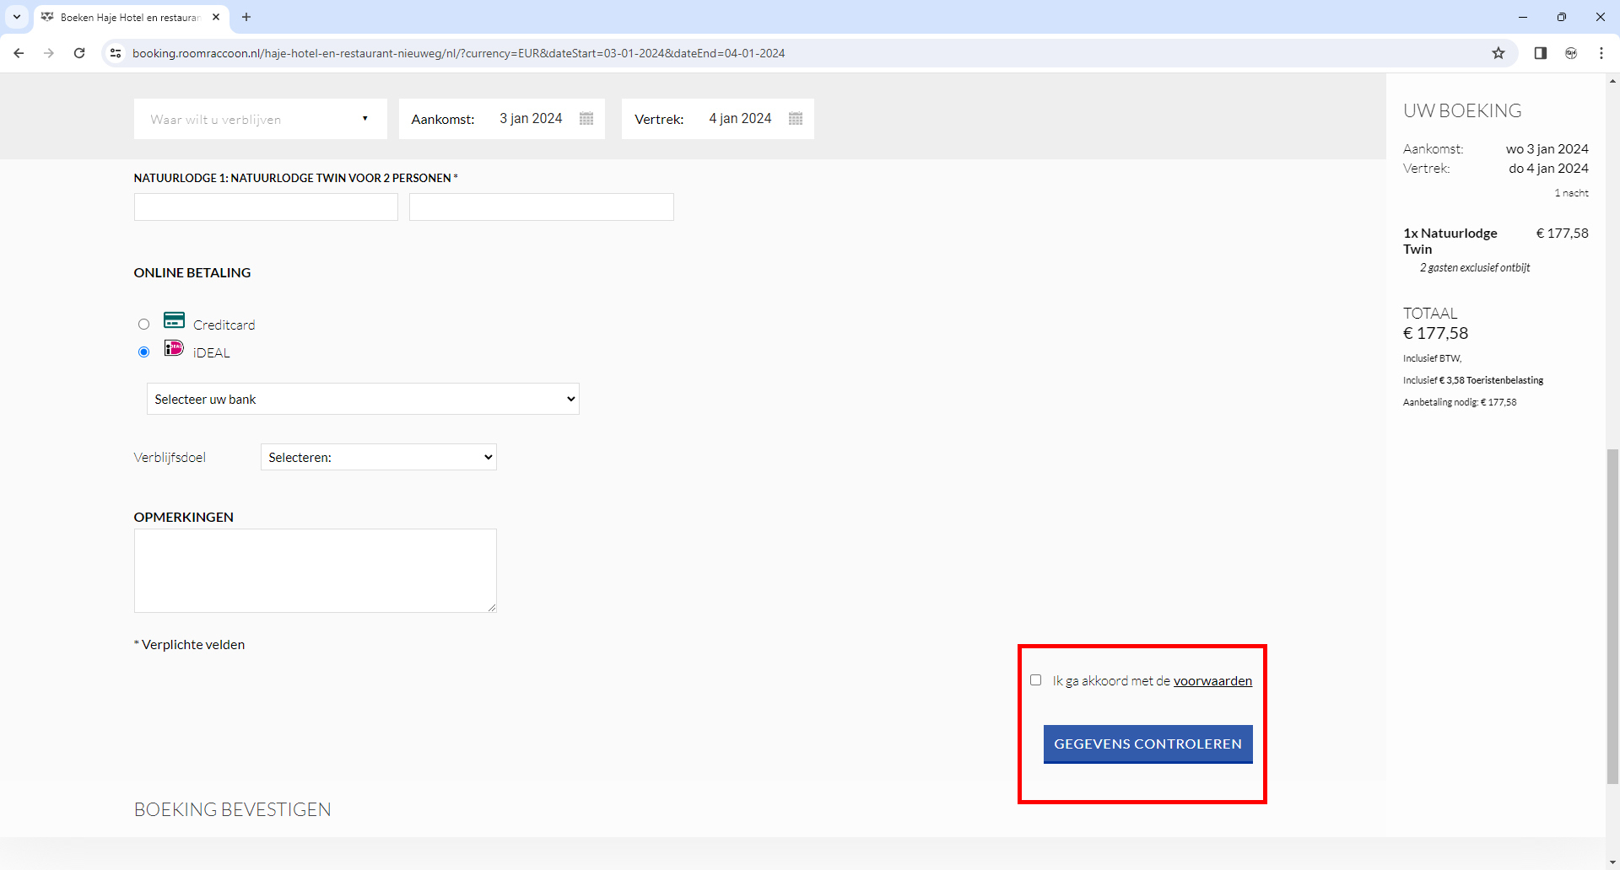Click into the Opmerkingen text area
The width and height of the screenshot is (1620, 870).
(315, 571)
